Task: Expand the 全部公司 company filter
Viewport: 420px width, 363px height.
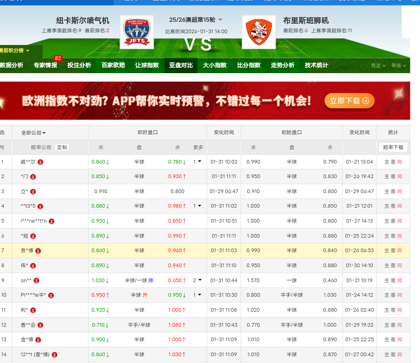Action: tap(34, 133)
